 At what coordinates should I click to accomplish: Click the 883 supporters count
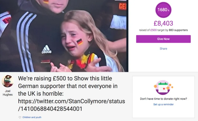tap(178, 30)
